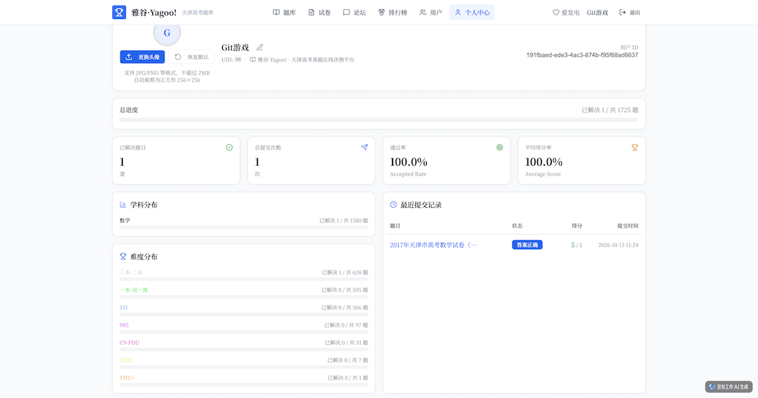758x398 pixels.
Task: Click the 一本-双一流 difficulty label
Action: (133, 290)
